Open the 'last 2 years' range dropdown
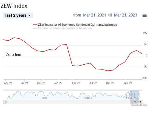This screenshot has height=114, width=156. (18, 15)
